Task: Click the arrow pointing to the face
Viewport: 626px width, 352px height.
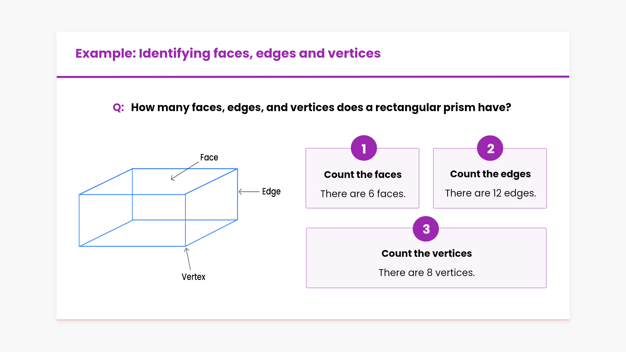Action: tap(185, 171)
